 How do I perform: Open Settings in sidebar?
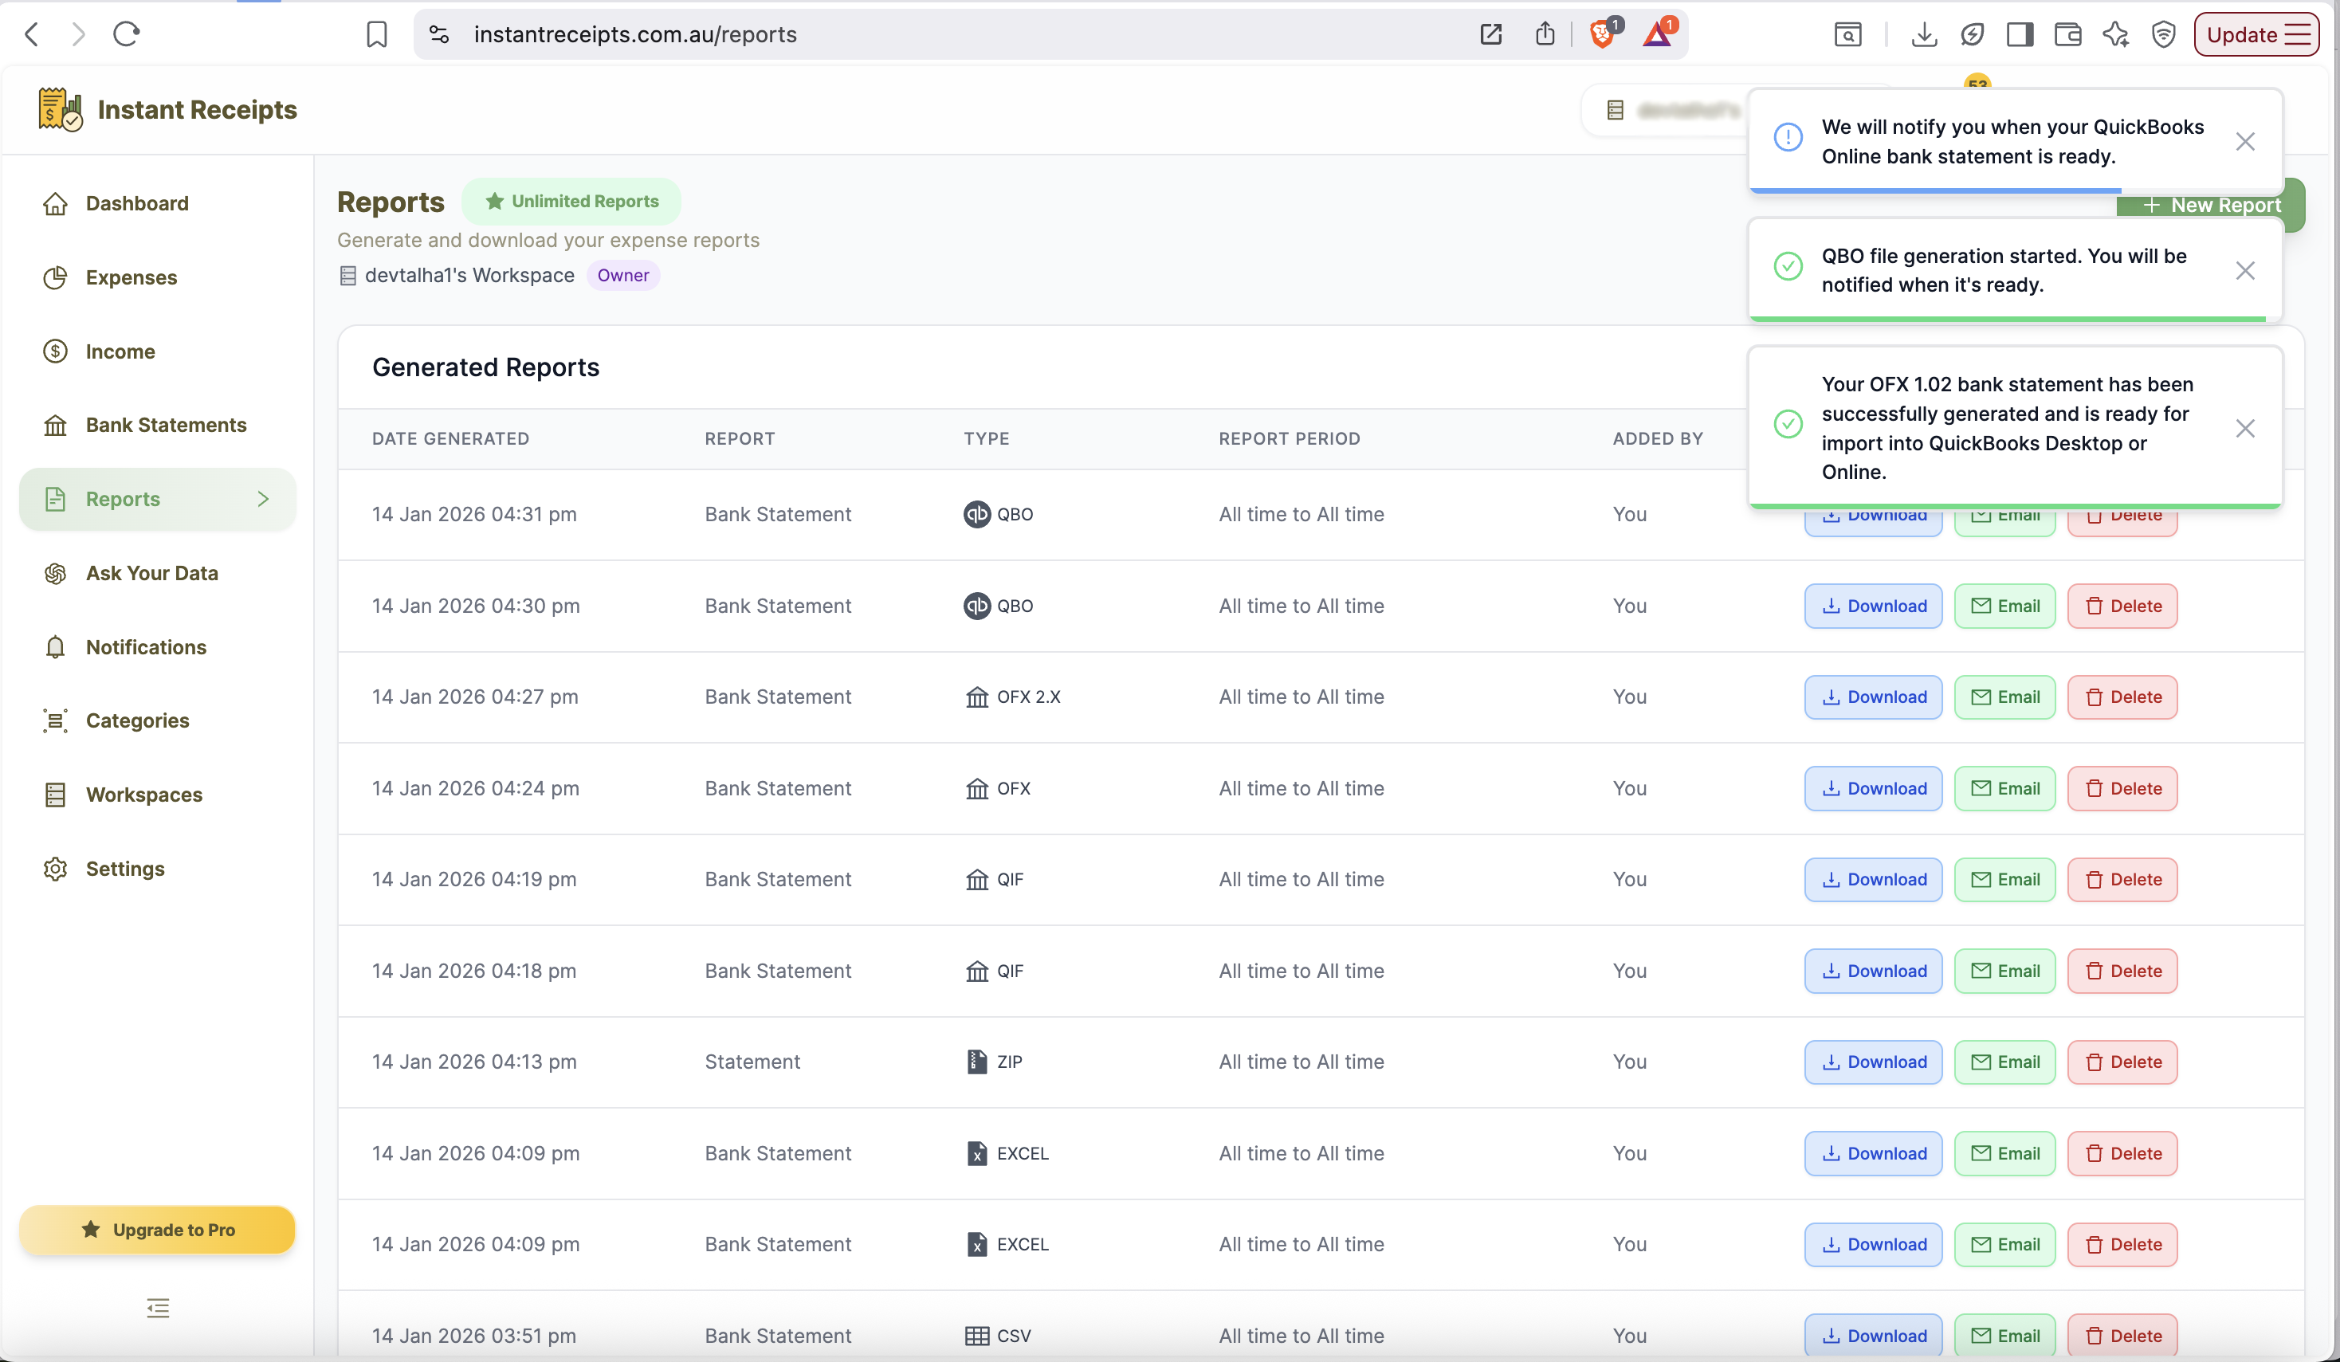tap(158, 869)
